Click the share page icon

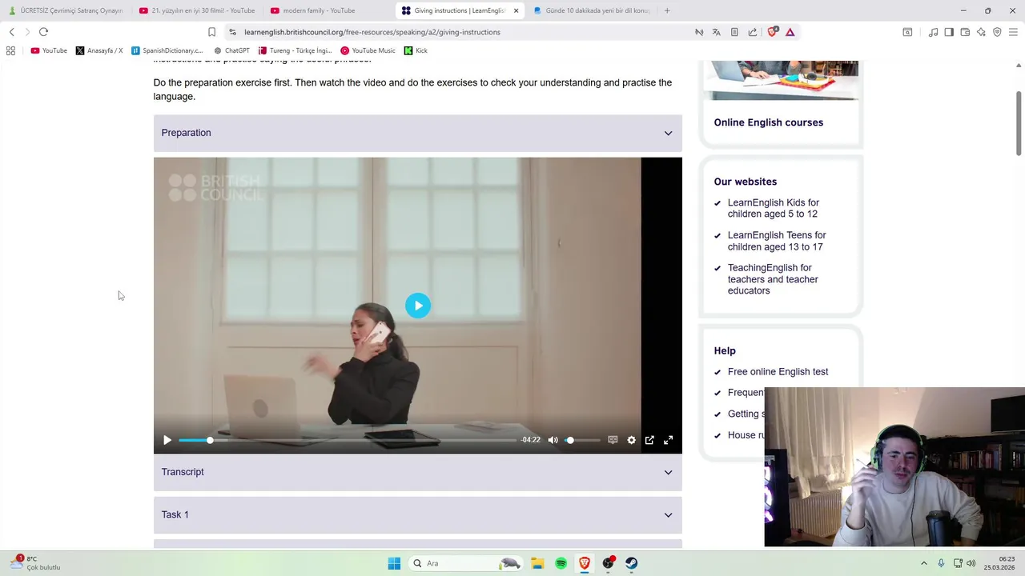click(753, 32)
